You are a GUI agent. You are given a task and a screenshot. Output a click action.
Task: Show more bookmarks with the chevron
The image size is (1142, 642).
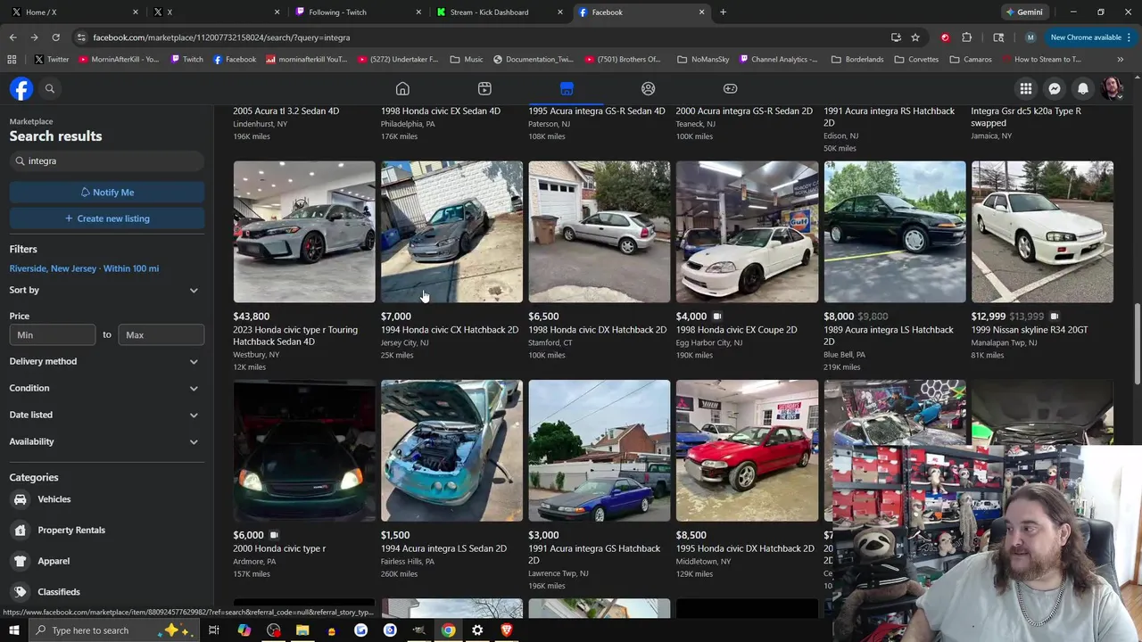(1120, 60)
